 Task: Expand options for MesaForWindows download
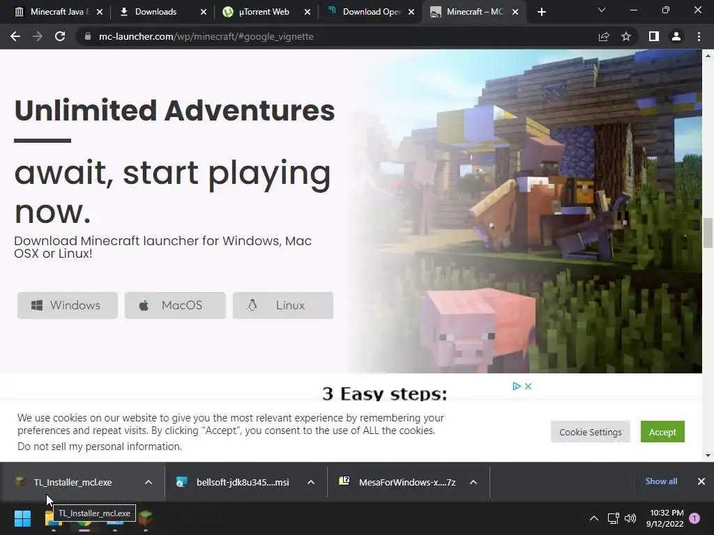pyautogui.click(x=473, y=482)
